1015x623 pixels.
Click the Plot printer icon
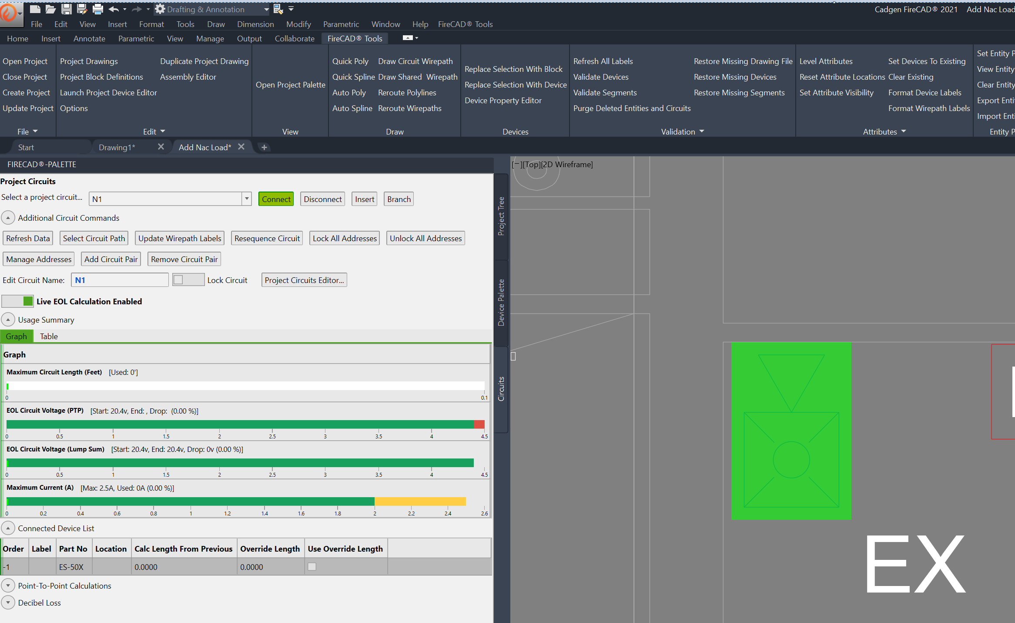[98, 9]
